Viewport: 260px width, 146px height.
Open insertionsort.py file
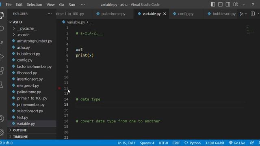[32, 79]
